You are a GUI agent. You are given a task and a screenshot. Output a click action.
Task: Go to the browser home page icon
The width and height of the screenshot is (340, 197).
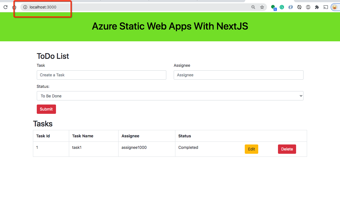coord(14,7)
